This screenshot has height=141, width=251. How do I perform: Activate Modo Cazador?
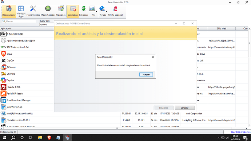[x=48, y=11]
